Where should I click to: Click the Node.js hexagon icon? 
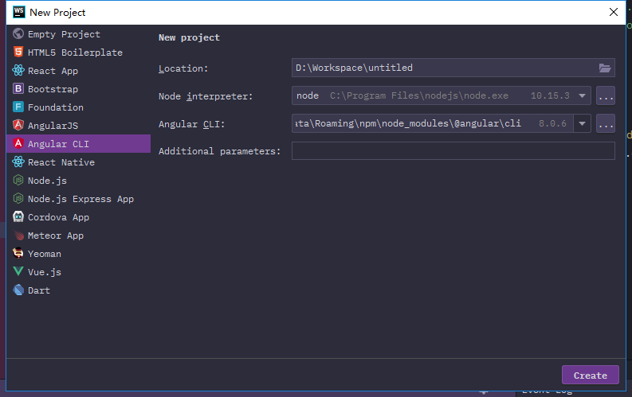coord(18,180)
